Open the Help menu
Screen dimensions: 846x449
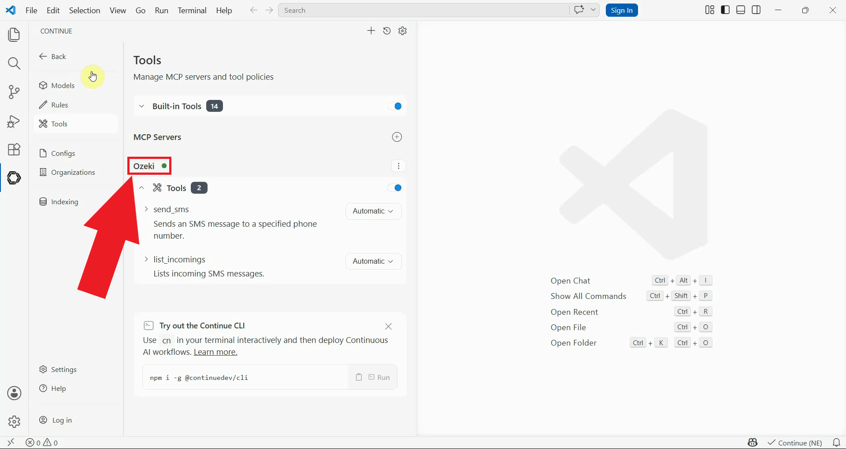pyautogui.click(x=224, y=10)
